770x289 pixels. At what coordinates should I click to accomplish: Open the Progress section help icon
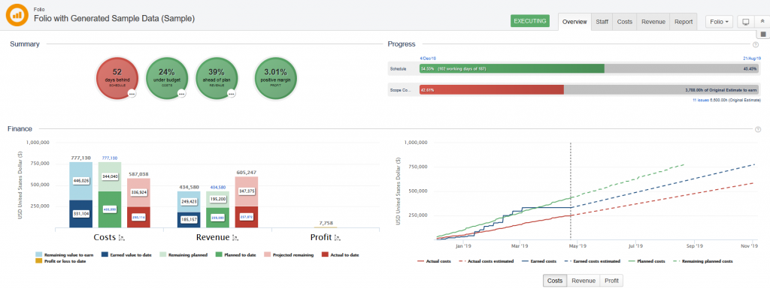[755, 44]
